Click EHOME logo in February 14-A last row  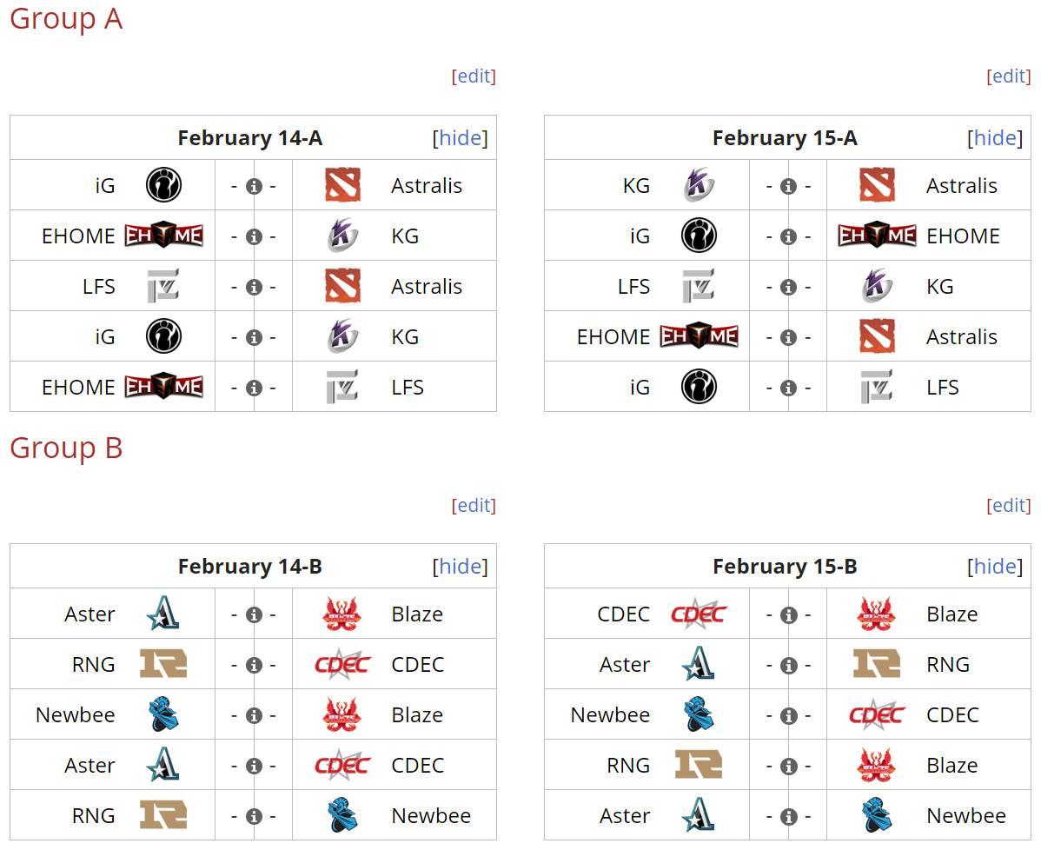pos(163,387)
